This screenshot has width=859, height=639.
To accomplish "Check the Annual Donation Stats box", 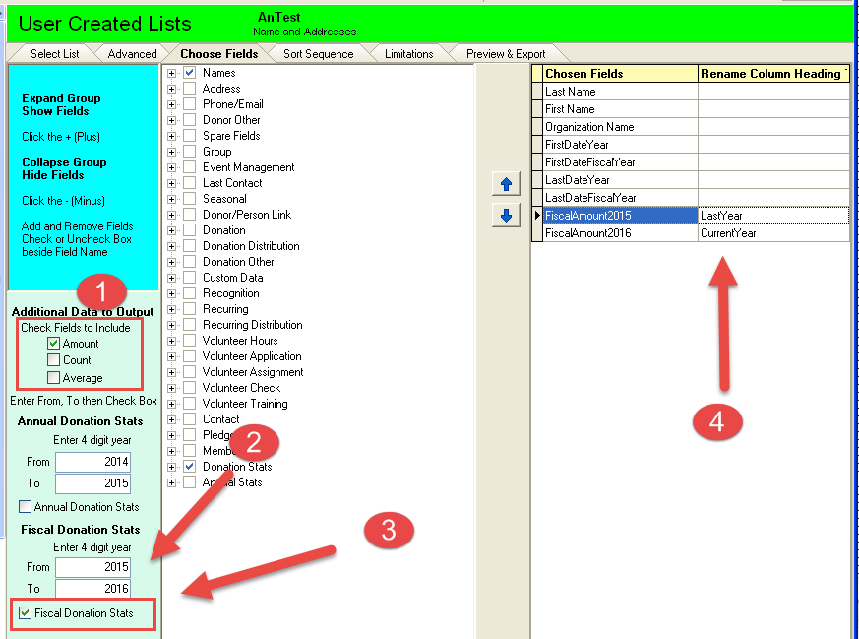I will click(x=26, y=507).
